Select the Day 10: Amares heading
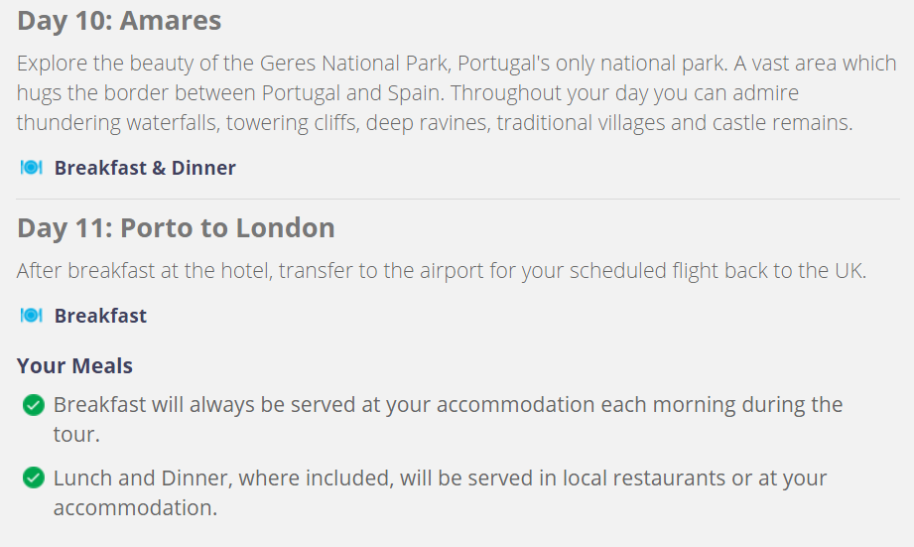The width and height of the screenshot is (914, 547). tap(119, 21)
